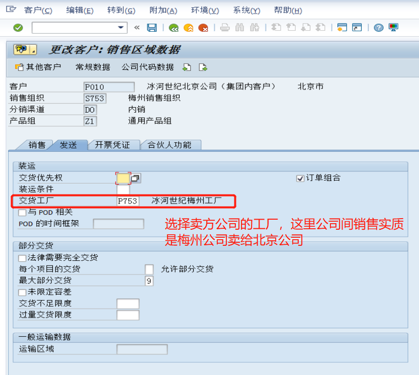Switch to the 开票凭证 tab
Image resolution: width=419 pixels, height=375 pixels.
112,145
